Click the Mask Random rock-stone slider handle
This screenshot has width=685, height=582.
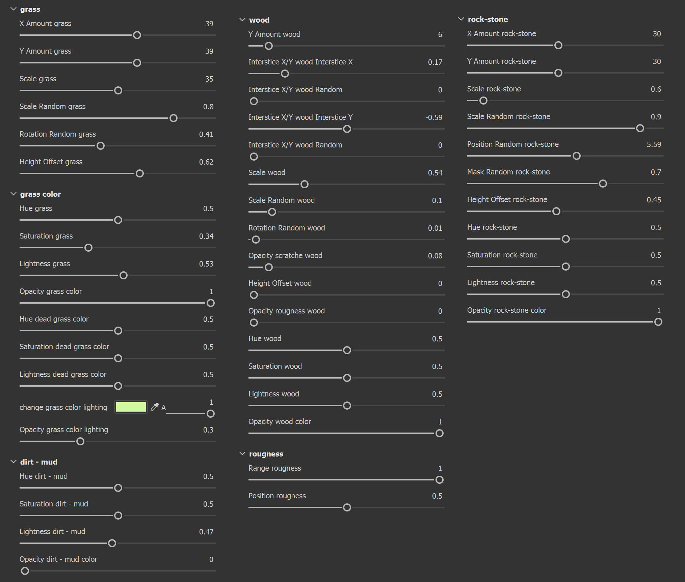pyautogui.click(x=603, y=184)
